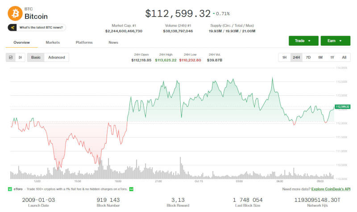Open the Markets tab
Screen dimensions: 357x212
tap(53, 42)
